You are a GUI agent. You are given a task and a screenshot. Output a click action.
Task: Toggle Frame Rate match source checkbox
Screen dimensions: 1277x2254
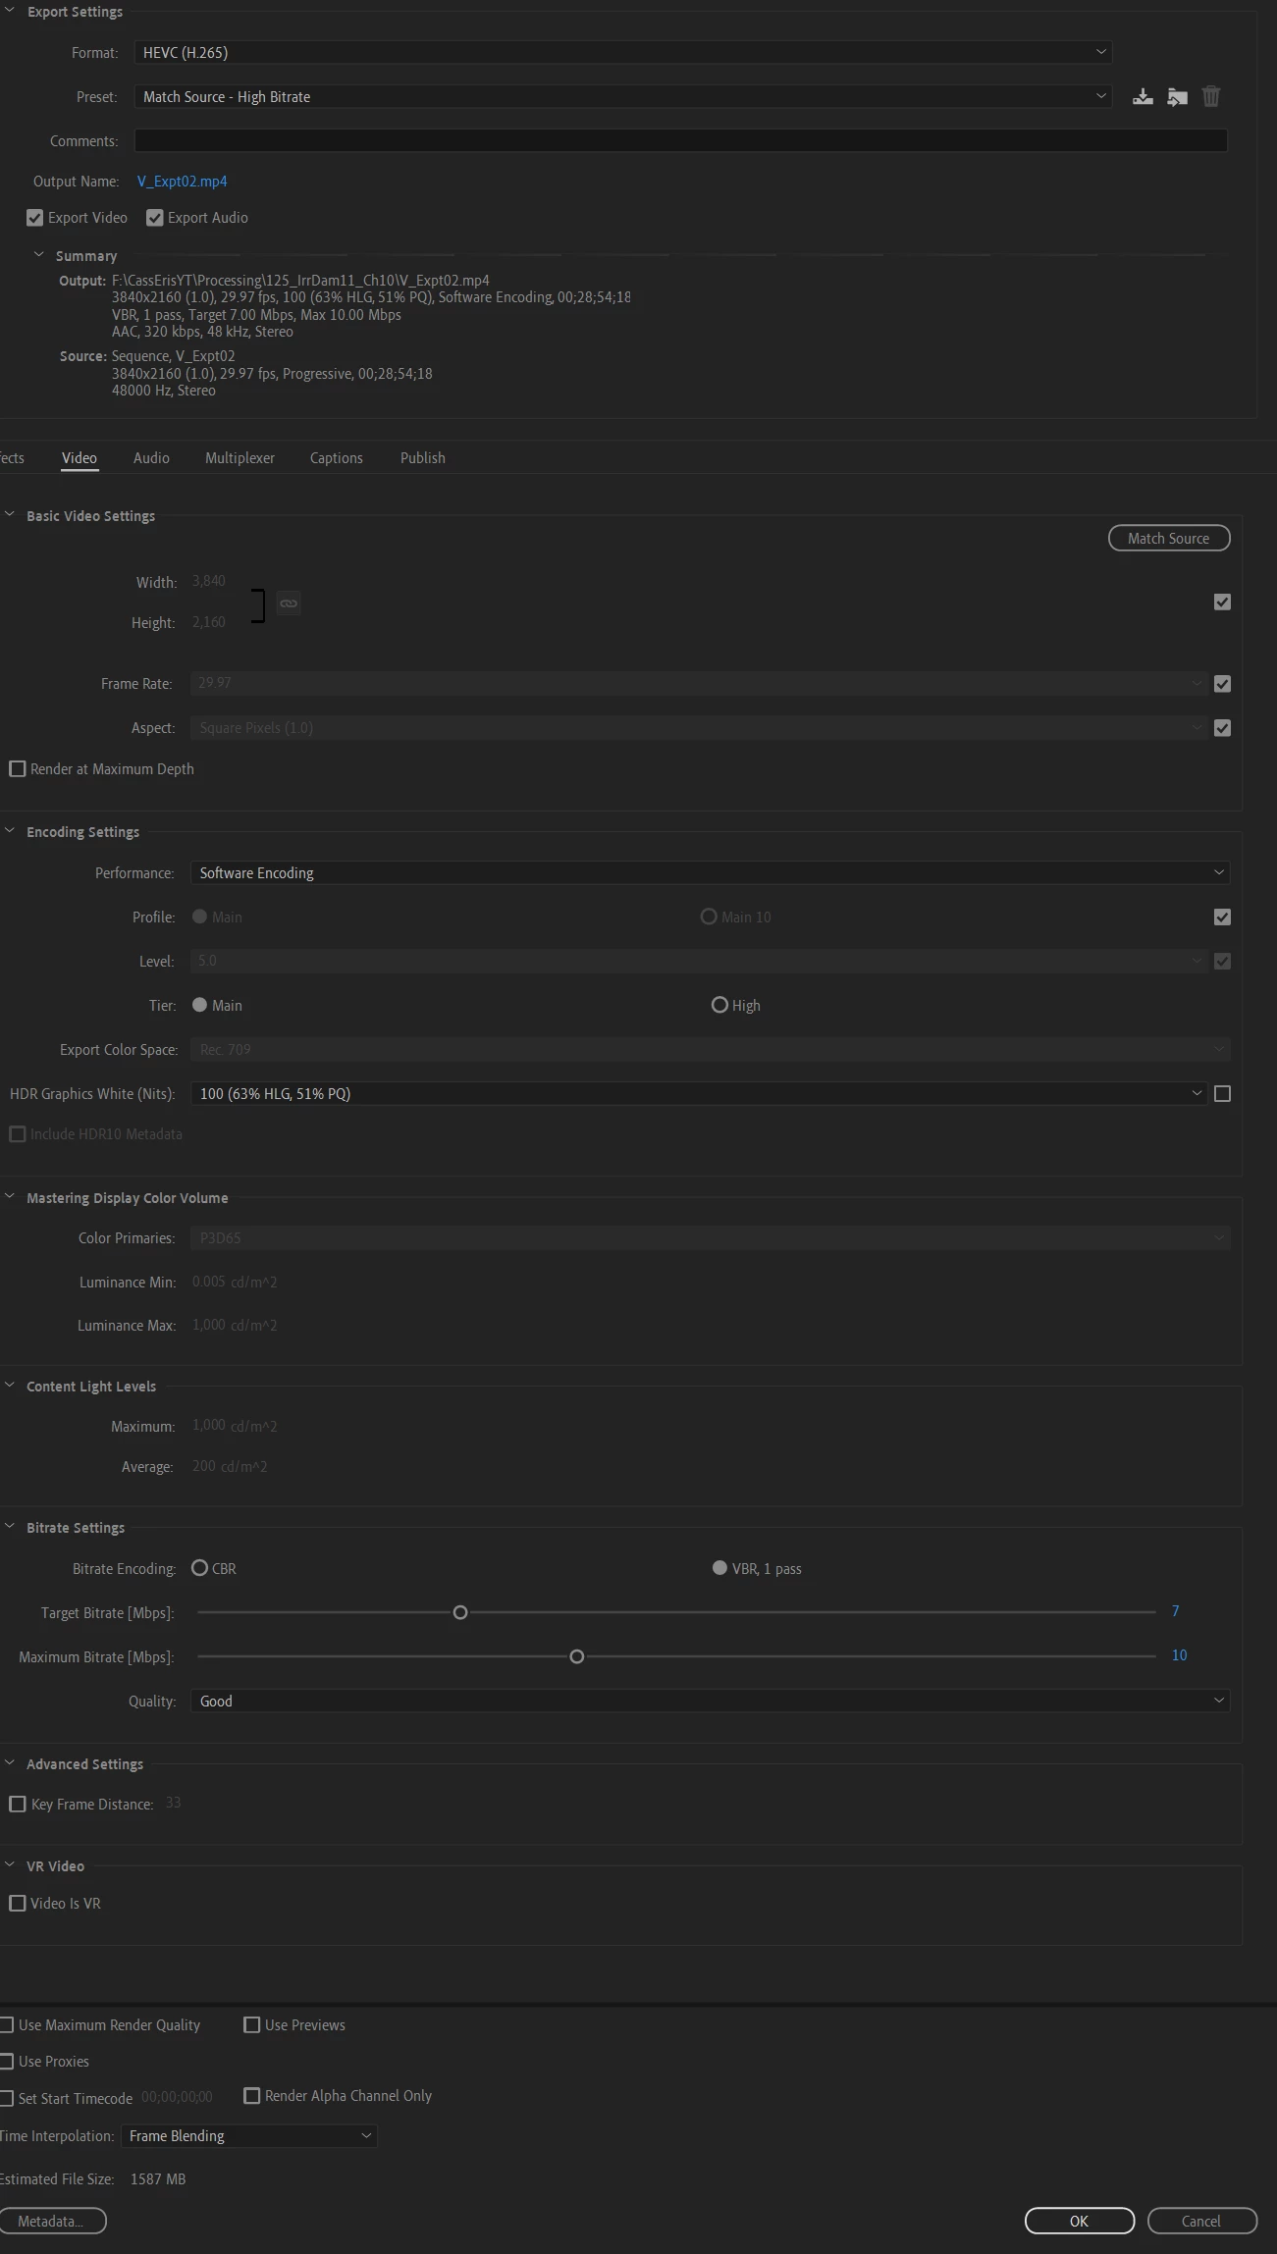click(x=1222, y=684)
